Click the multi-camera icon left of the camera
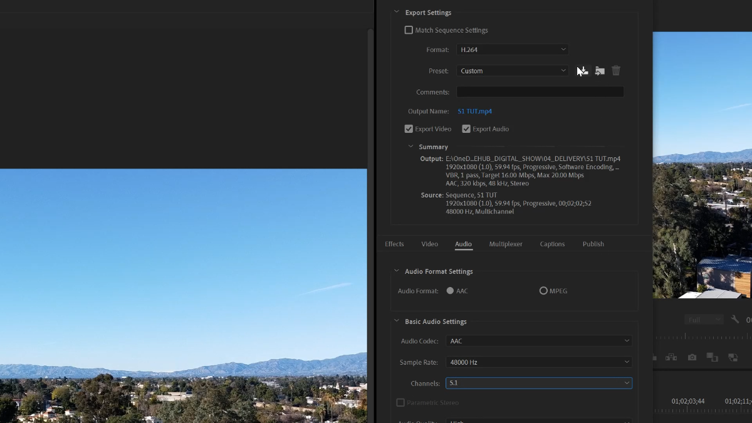This screenshot has height=423, width=752. point(671,357)
